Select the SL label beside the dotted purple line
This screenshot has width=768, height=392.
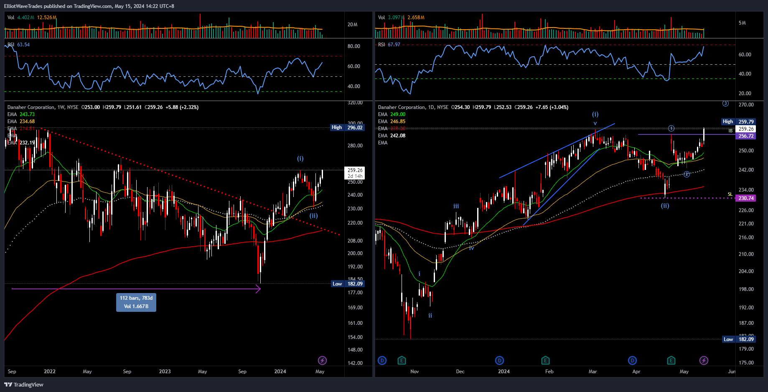[730, 194]
